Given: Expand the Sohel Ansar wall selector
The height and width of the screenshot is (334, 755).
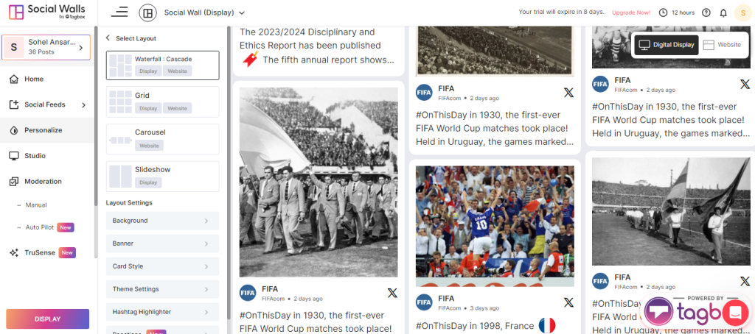Looking at the screenshot, I should click(46, 47).
